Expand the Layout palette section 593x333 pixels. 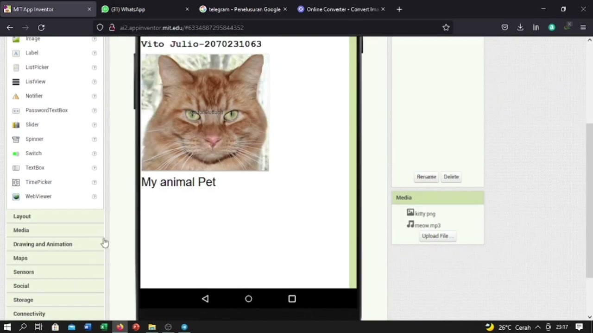click(55, 216)
